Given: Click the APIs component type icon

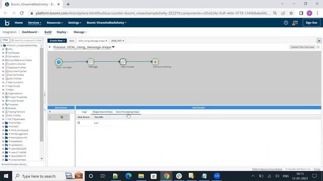Looking at the screenshot, I should tap(7, 49).
